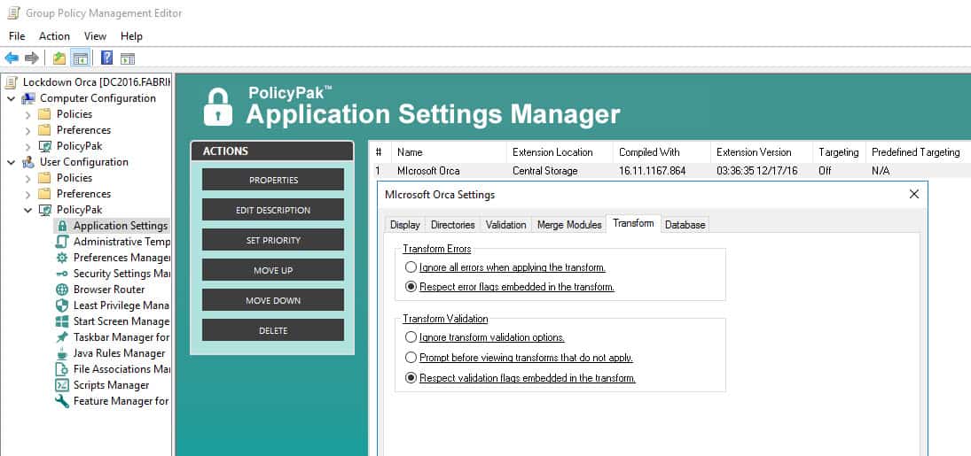Collapse the User Configuration node
Screen dimensions: 971x456
(12, 162)
